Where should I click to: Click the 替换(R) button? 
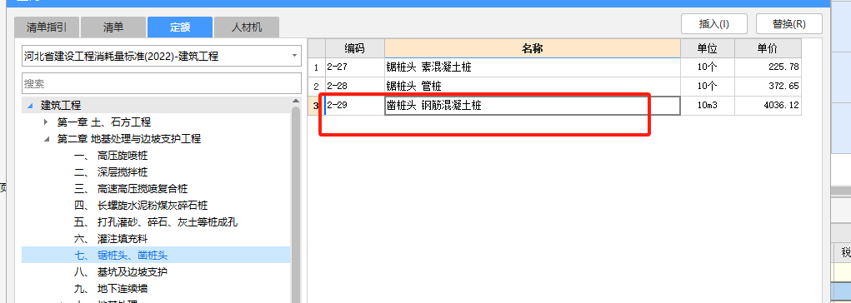pos(789,24)
